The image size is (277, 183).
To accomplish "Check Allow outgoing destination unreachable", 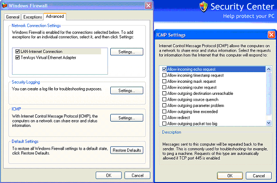I will [165, 94].
